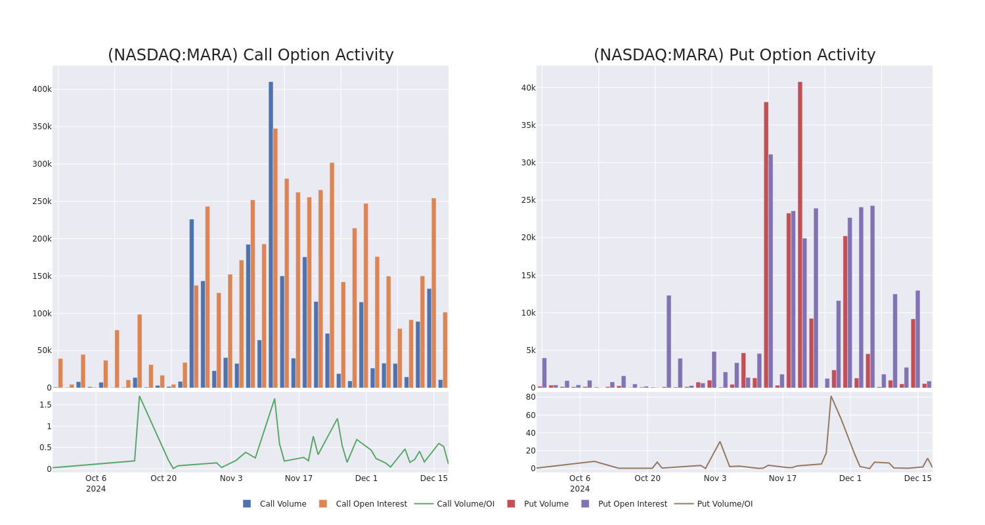Click the tallest orange call open interest bar
This screenshot has height=525, width=985.
(x=275, y=258)
